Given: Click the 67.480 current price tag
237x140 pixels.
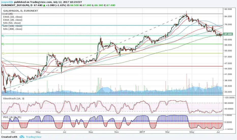Looking at the screenshot, I should (228, 34).
